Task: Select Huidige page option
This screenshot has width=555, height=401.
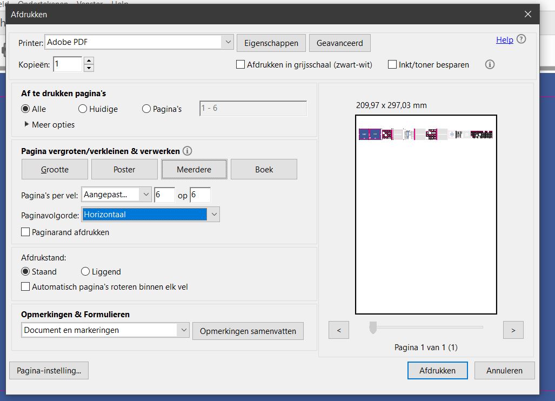Action: 82,109
